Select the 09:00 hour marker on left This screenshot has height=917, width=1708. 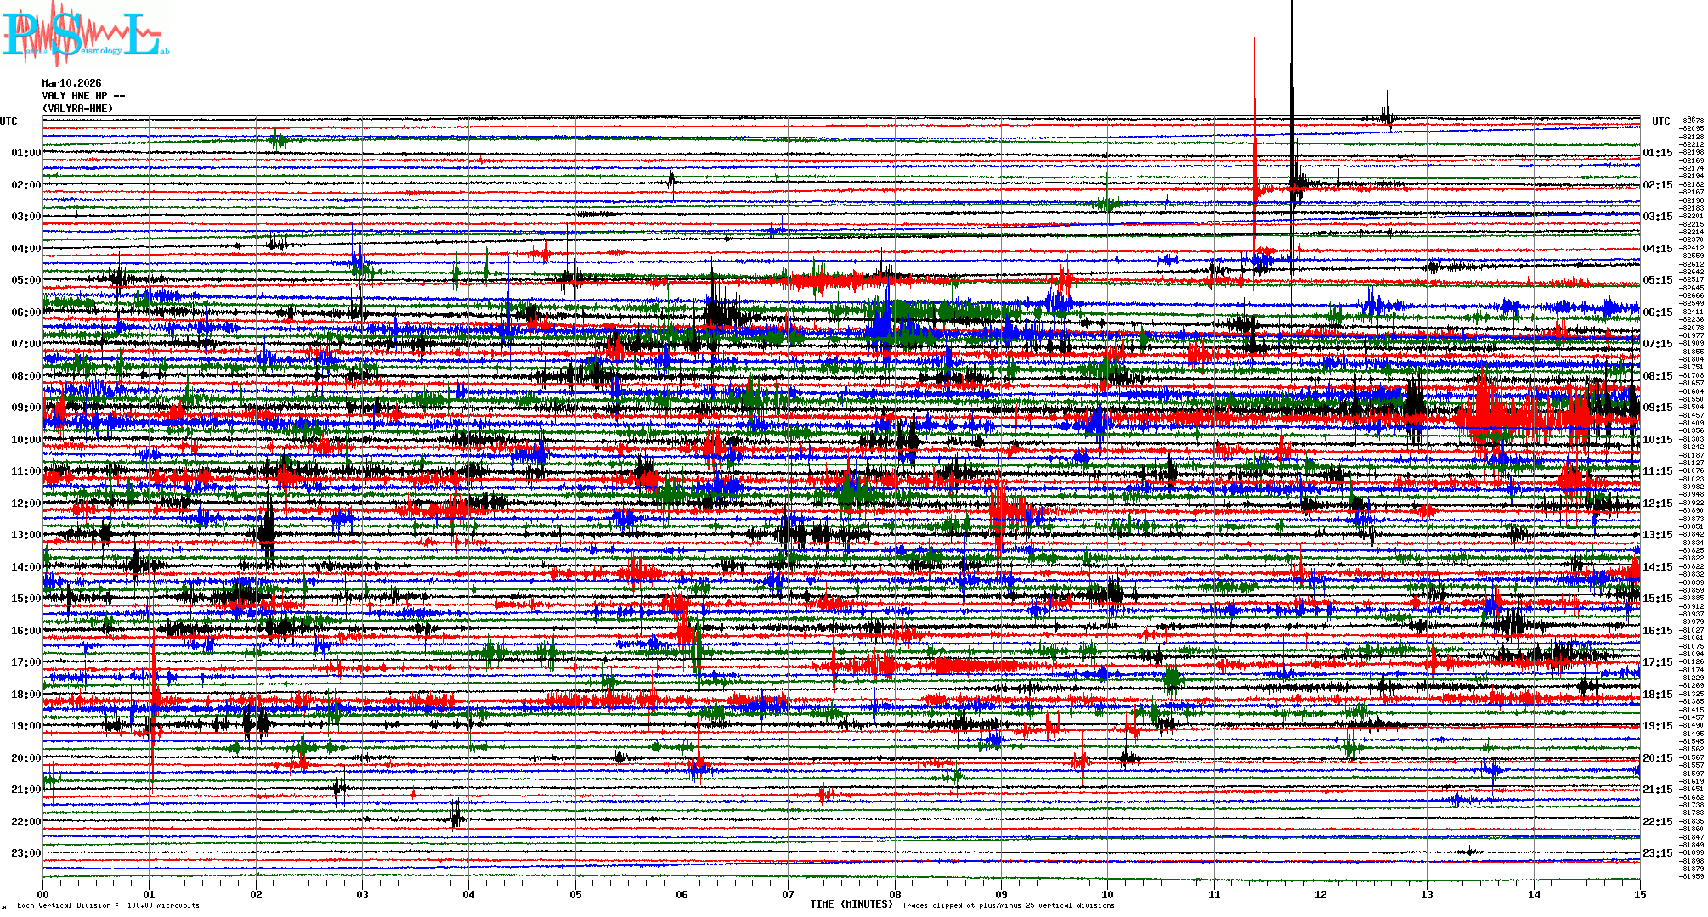(x=25, y=408)
